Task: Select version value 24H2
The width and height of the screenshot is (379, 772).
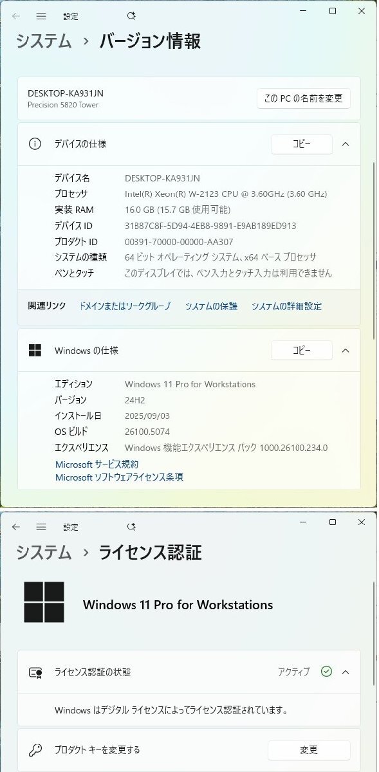Action: pos(134,400)
